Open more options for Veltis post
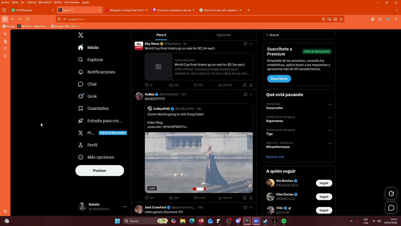401x226 pixels. click(x=251, y=94)
